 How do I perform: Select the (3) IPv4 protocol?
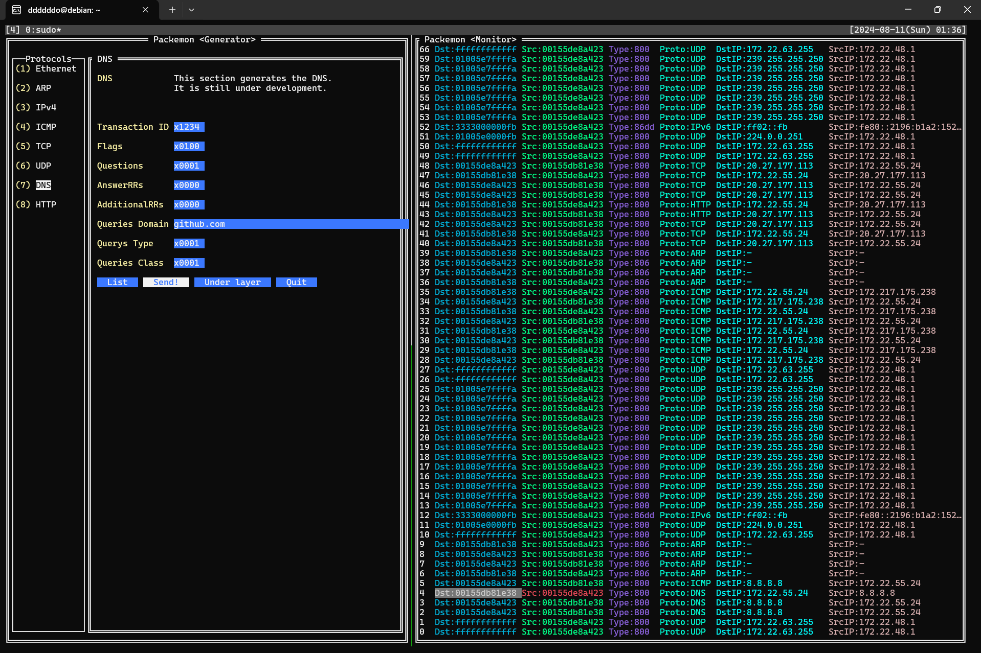coord(36,107)
